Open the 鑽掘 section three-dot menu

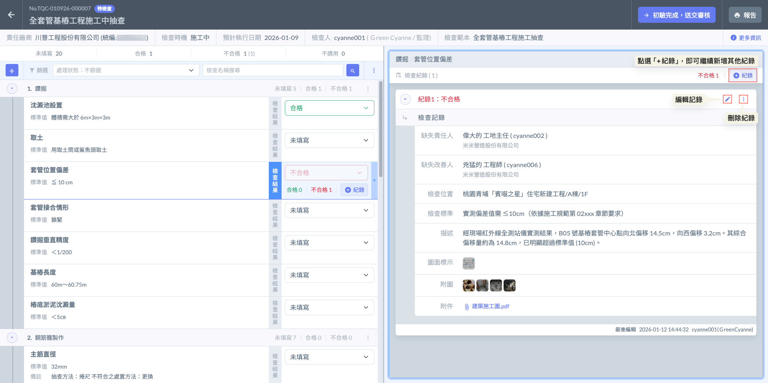[368, 89]
